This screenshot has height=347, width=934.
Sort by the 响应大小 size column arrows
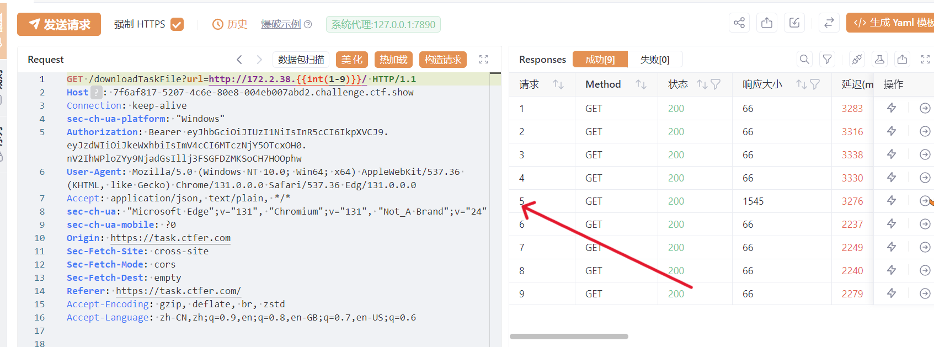(x=801, y=84)
